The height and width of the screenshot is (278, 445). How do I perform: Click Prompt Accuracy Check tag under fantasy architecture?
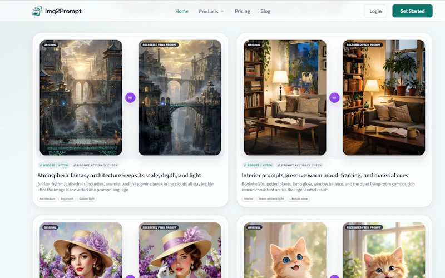95,165
